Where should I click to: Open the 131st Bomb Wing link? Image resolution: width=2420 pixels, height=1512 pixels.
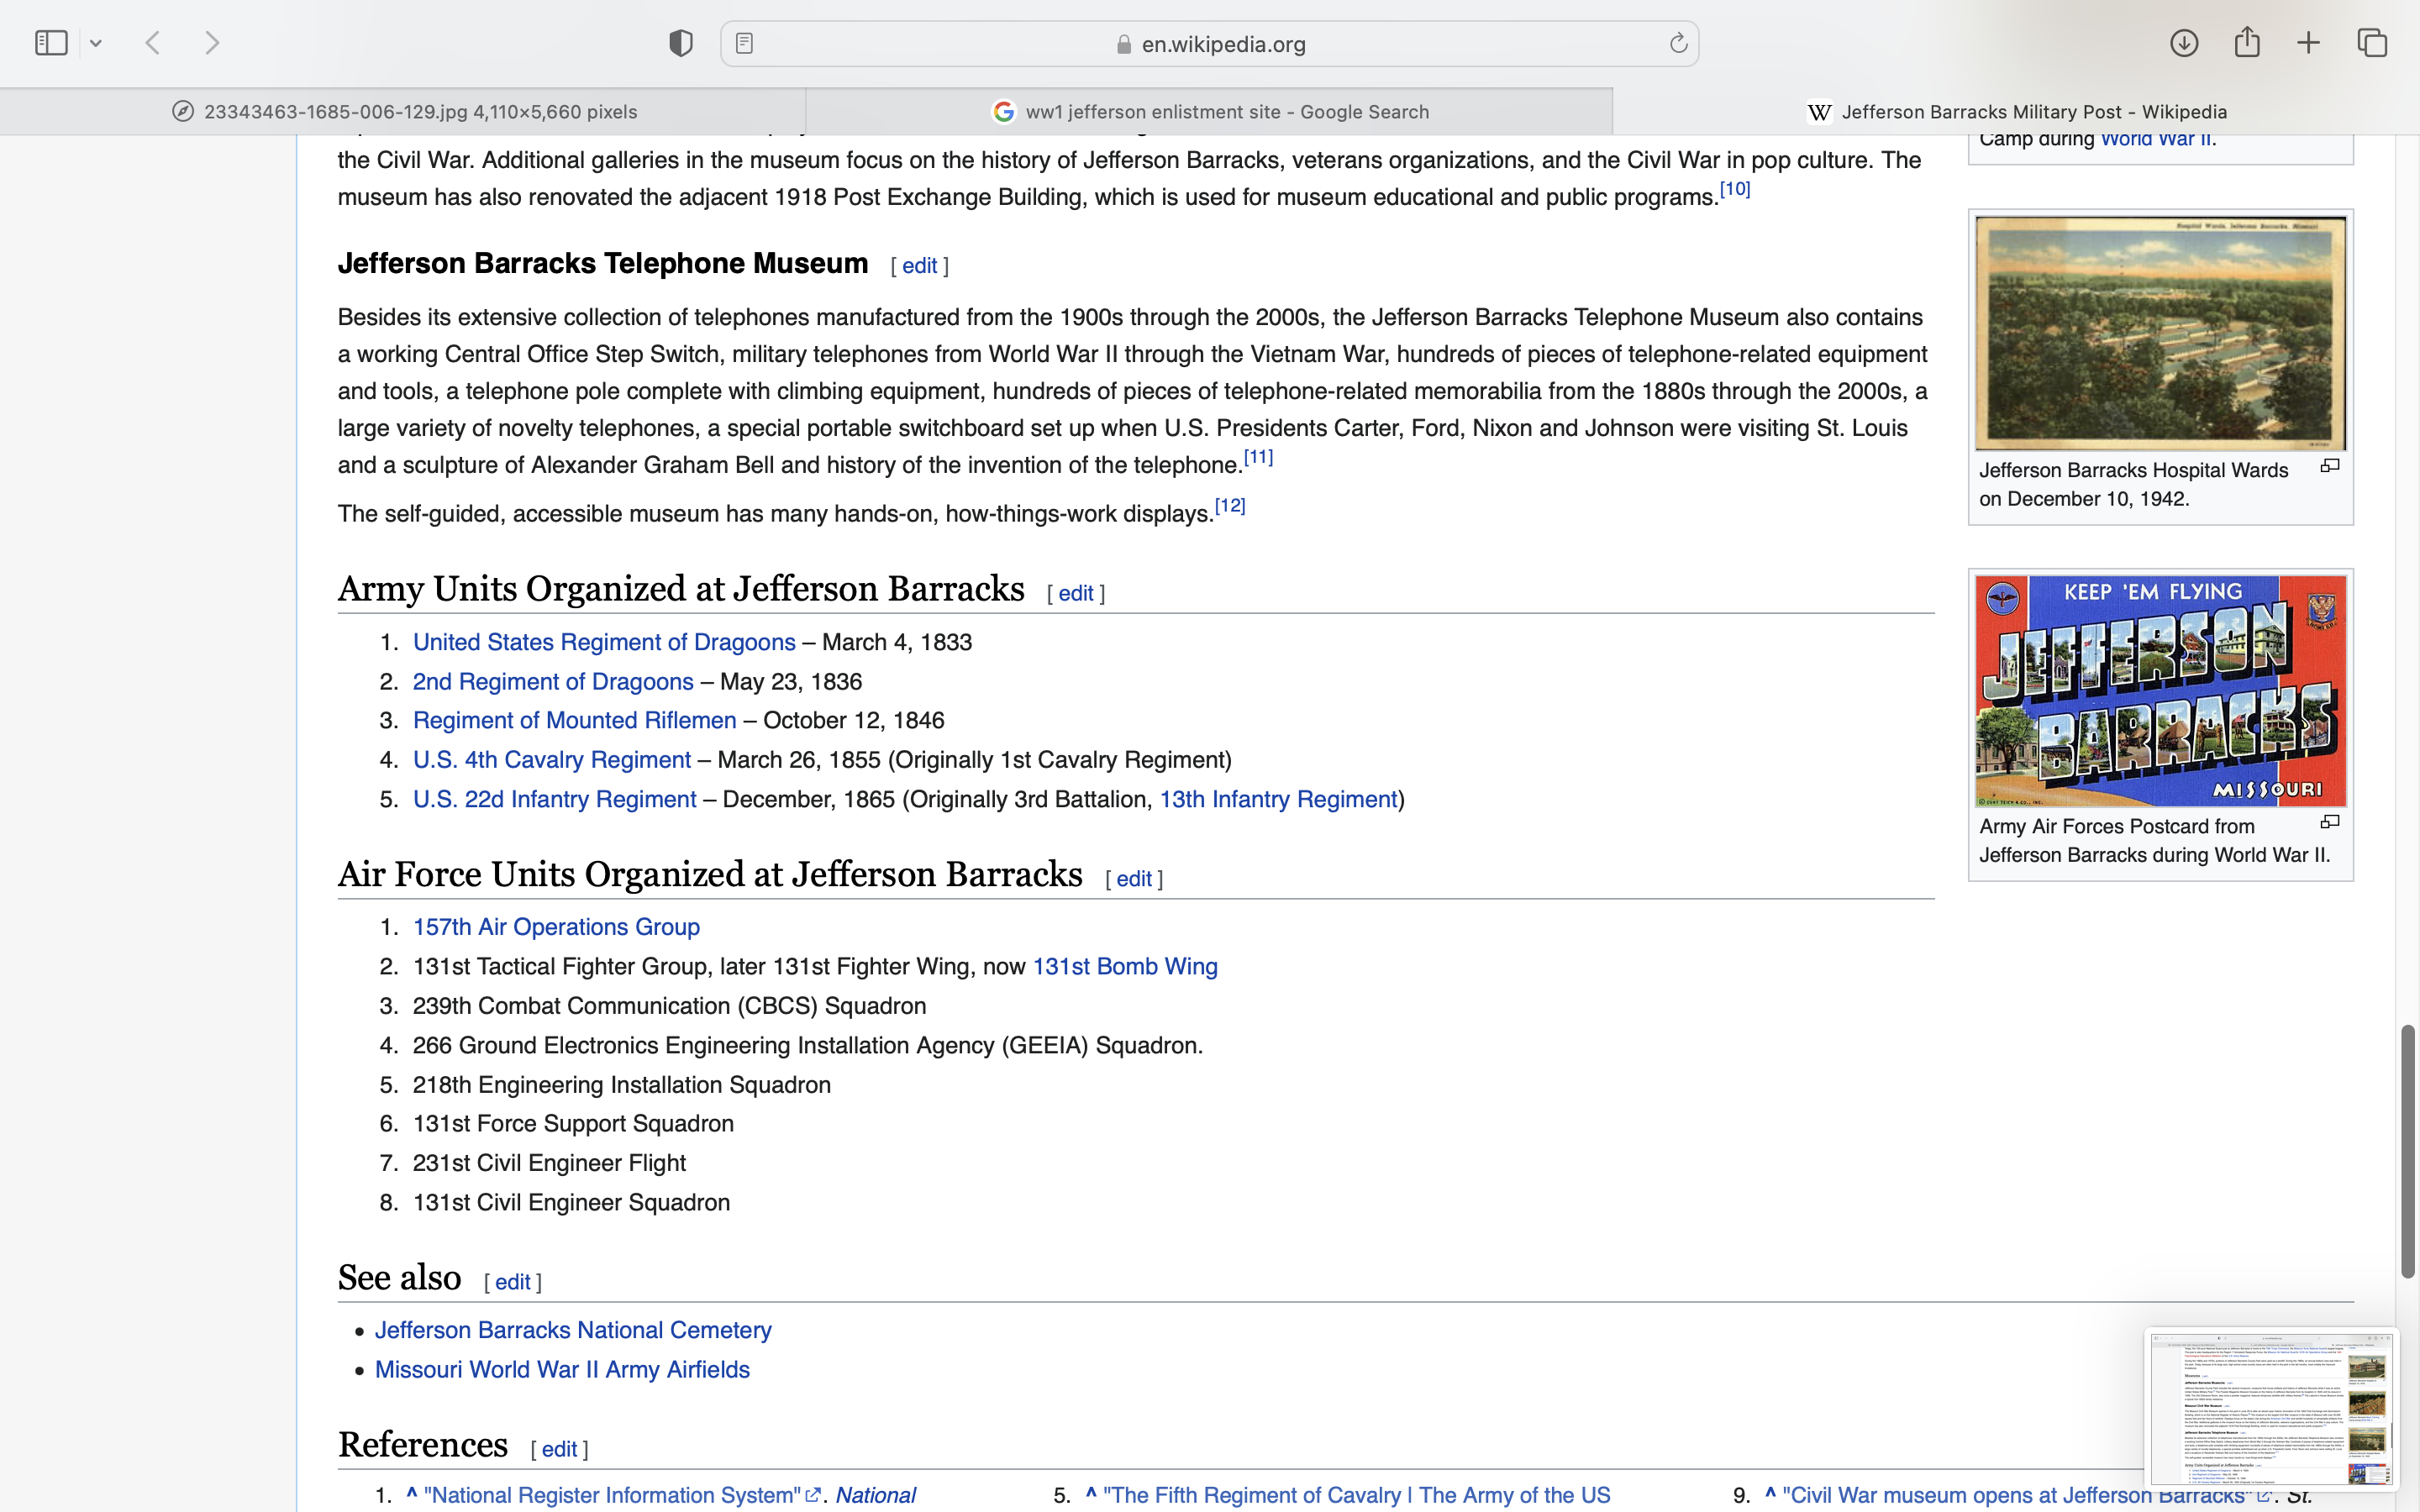coord(1124,966)
